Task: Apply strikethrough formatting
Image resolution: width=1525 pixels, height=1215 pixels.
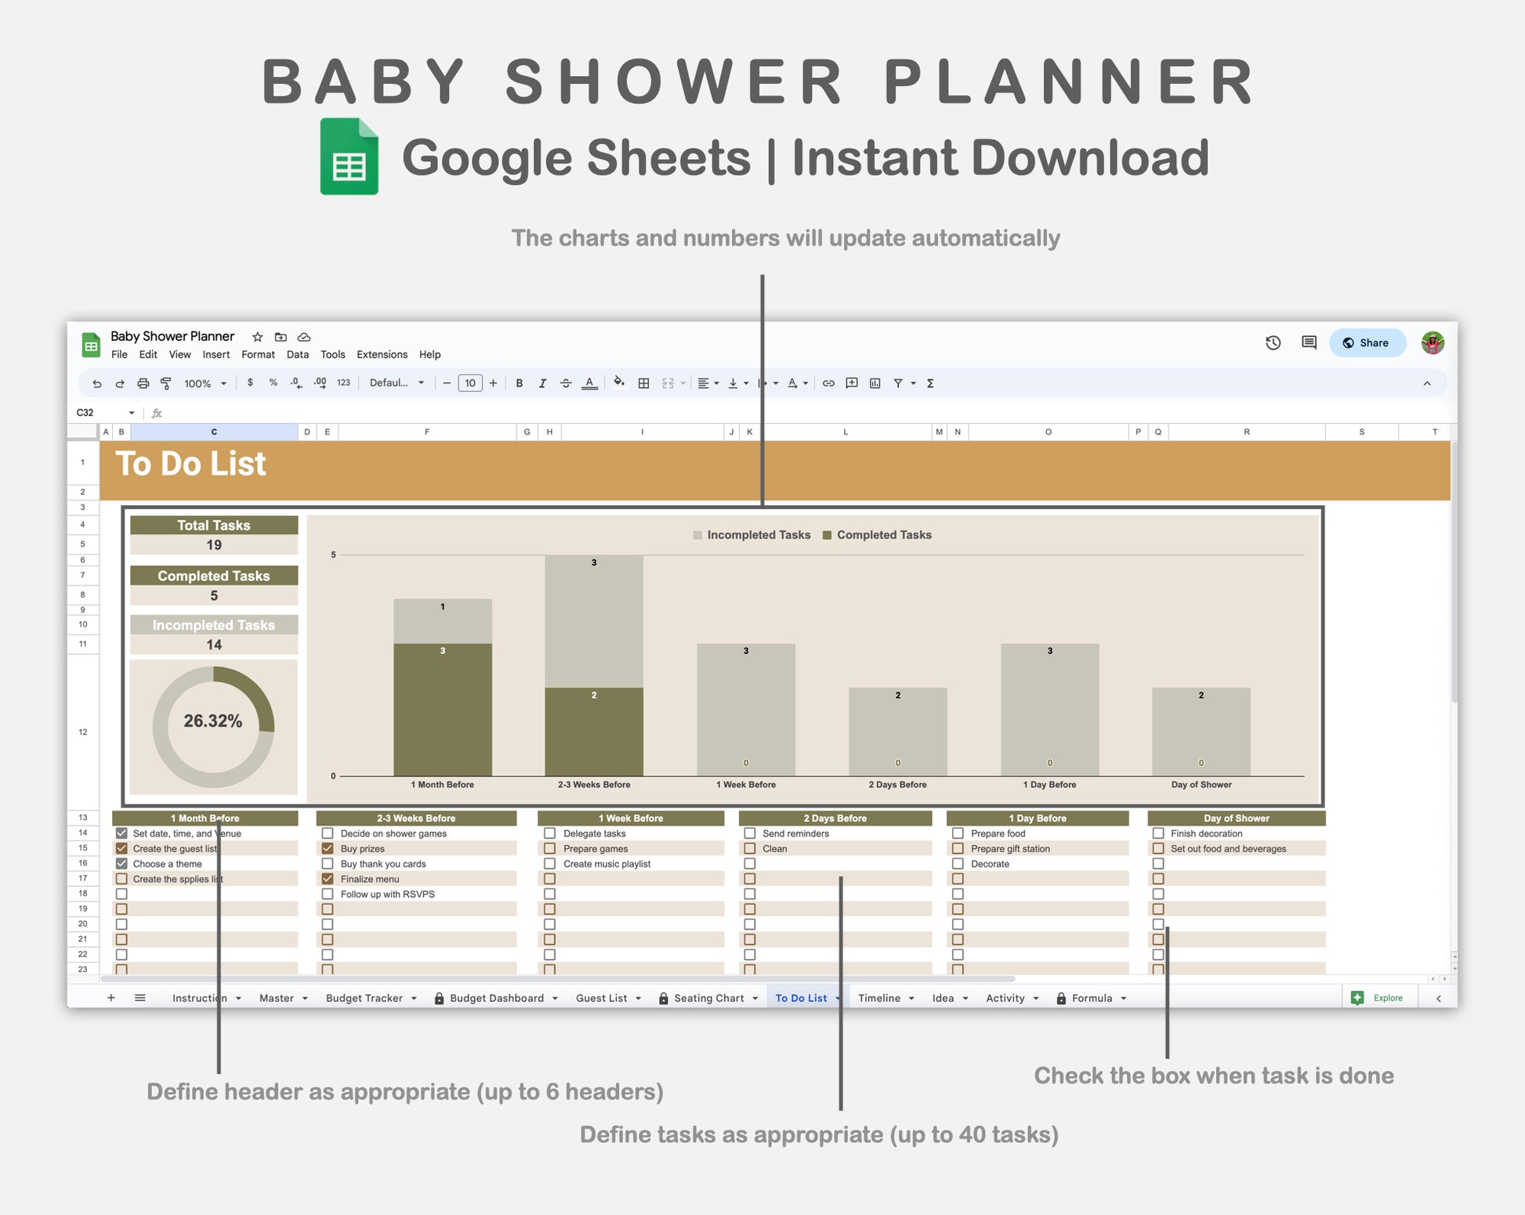Action: tap(566, 384)
